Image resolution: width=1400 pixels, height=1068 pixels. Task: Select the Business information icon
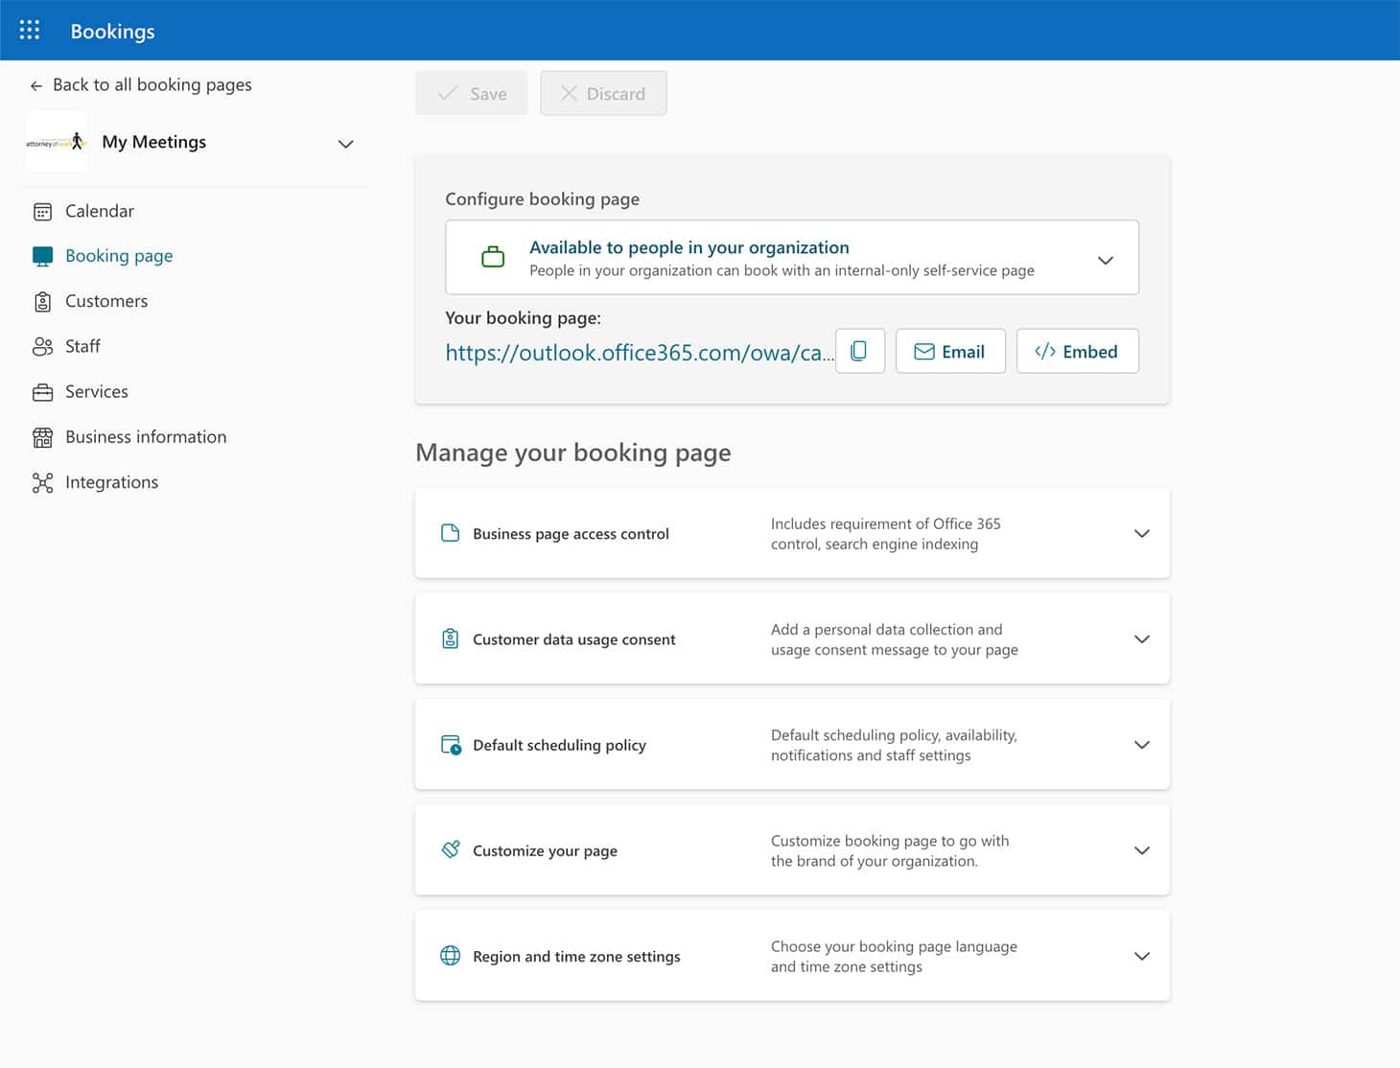click(x=42, y=436)
